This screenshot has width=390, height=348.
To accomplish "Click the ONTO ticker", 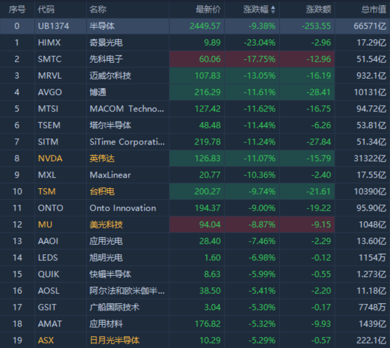I will [51, 208].
